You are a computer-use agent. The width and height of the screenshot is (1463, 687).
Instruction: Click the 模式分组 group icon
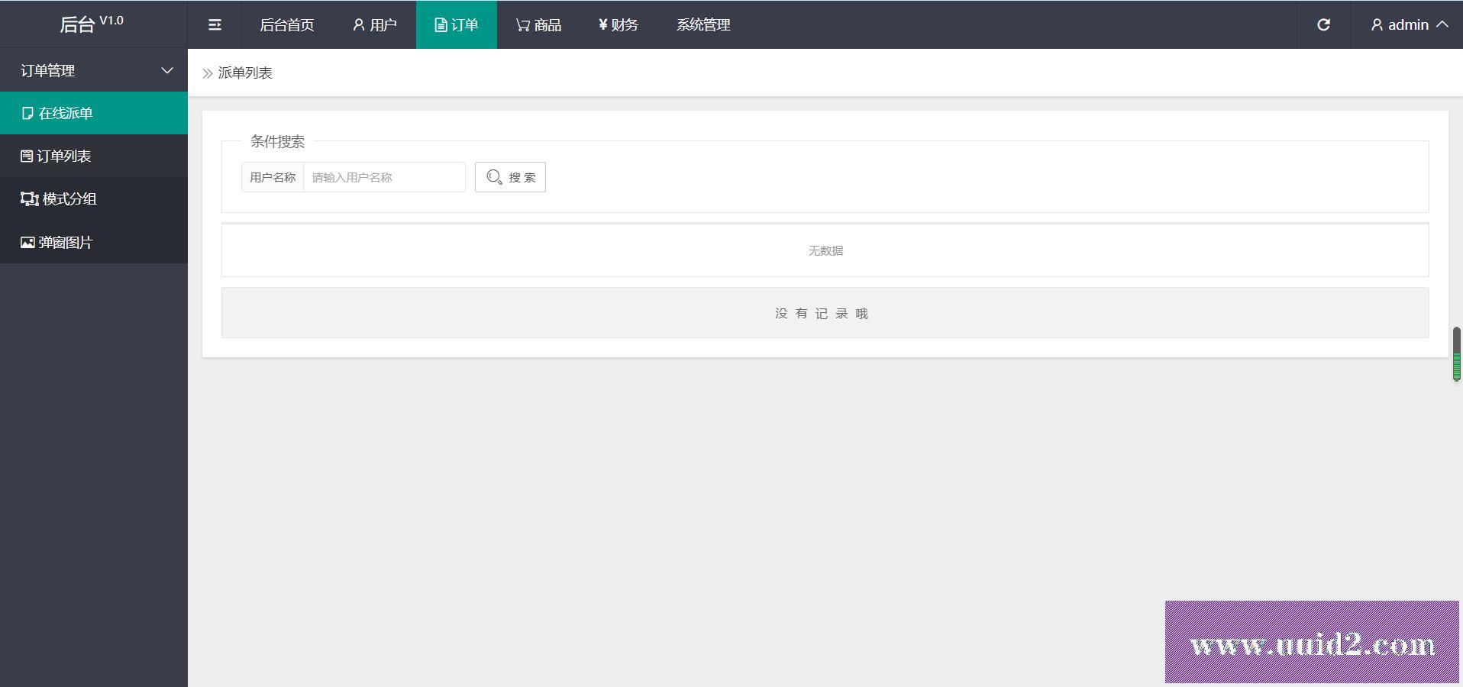(29, 199)
